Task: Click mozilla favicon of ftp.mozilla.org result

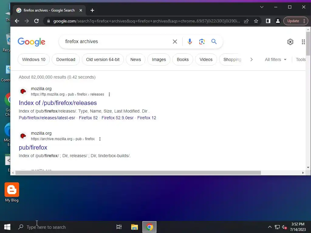Action: coord(23,91)
